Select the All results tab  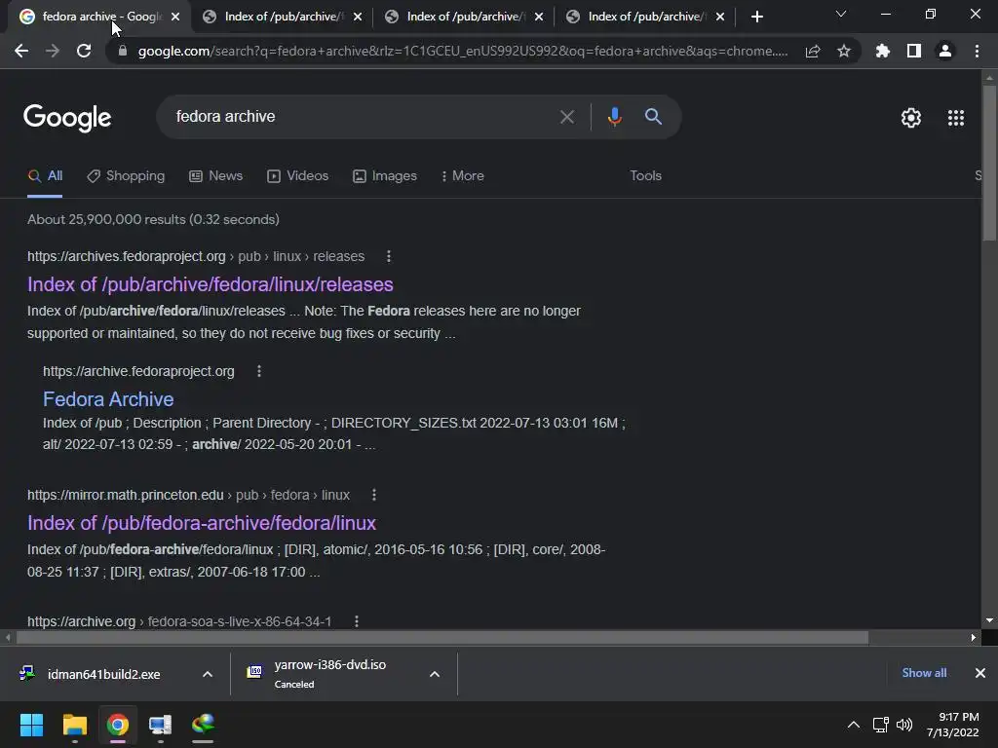click(x=45, y=176)
